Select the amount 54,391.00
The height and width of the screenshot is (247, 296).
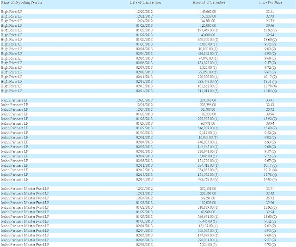point(208,198)
